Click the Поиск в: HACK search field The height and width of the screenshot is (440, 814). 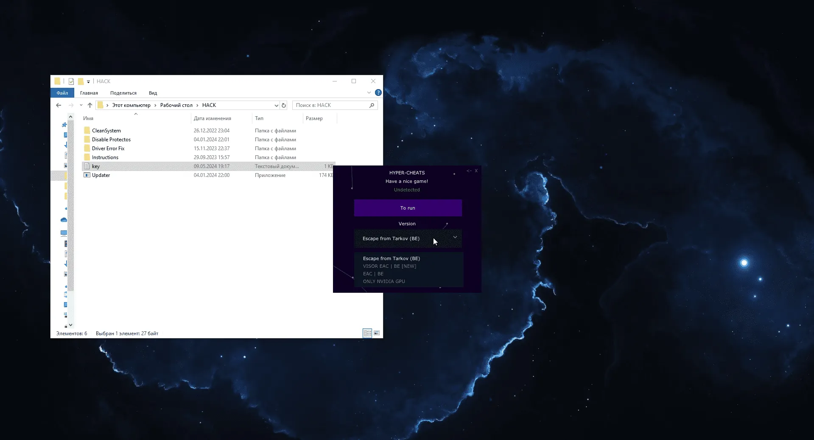pos(331,105)
